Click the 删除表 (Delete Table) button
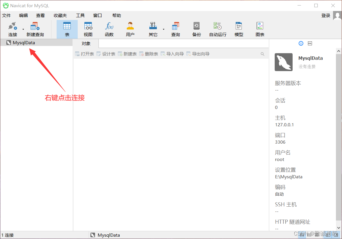 (x=148, y=54)
